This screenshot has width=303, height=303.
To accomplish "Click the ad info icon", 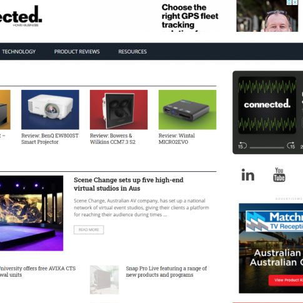I will coord(289,2).
